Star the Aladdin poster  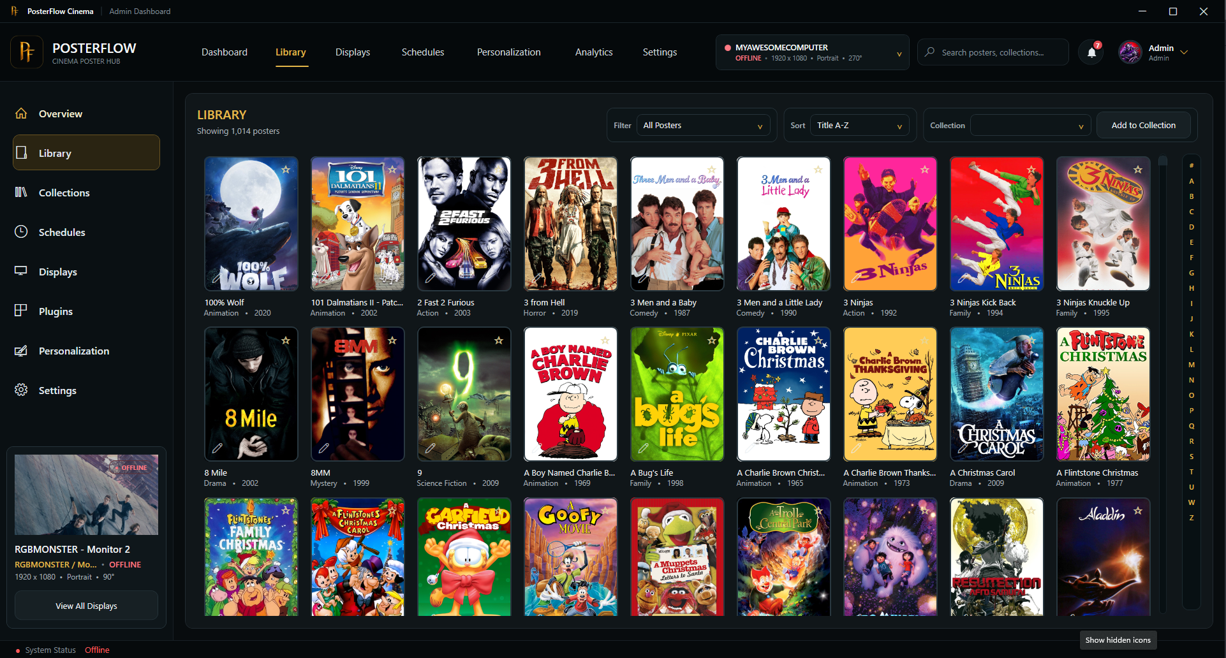pos(1138,511)
